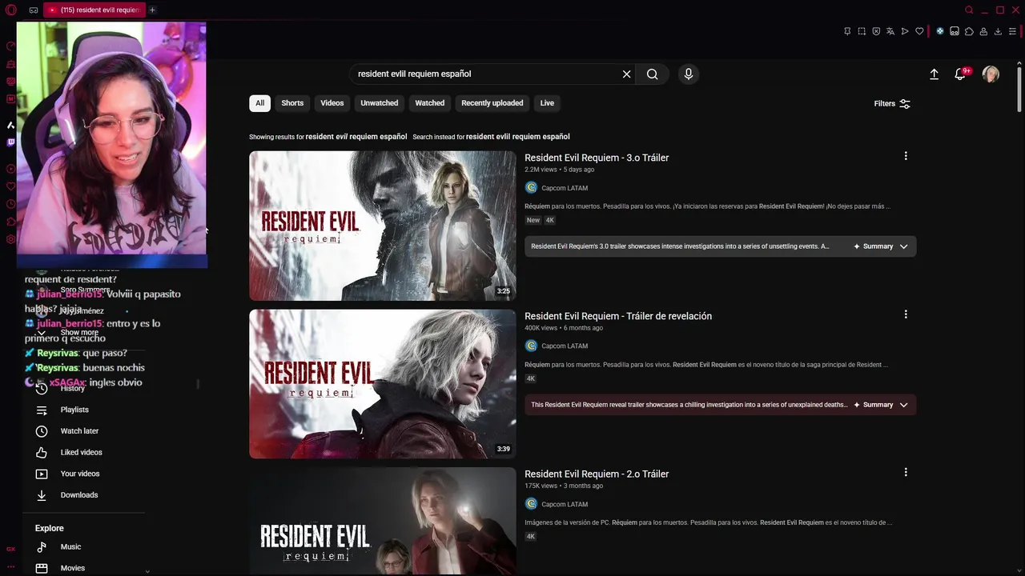Viewport: 1025px width, 576px height.
Task: Add bookmark with the toolbar heart icon
Action: point(919,31)
